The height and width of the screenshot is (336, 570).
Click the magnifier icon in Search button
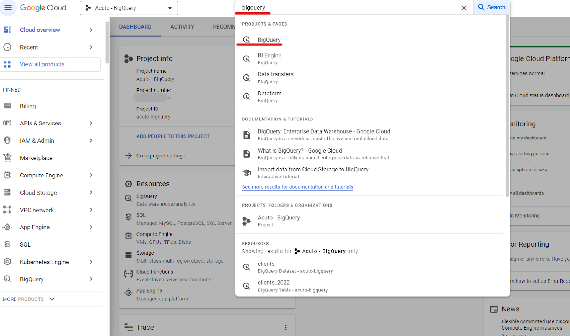(481, 7)
